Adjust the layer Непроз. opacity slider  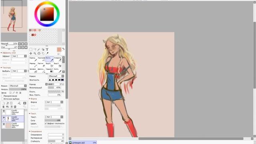[18, 89]
